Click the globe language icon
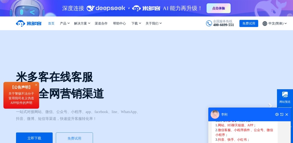This screenshot has width=293, height=143. (265, 23)
